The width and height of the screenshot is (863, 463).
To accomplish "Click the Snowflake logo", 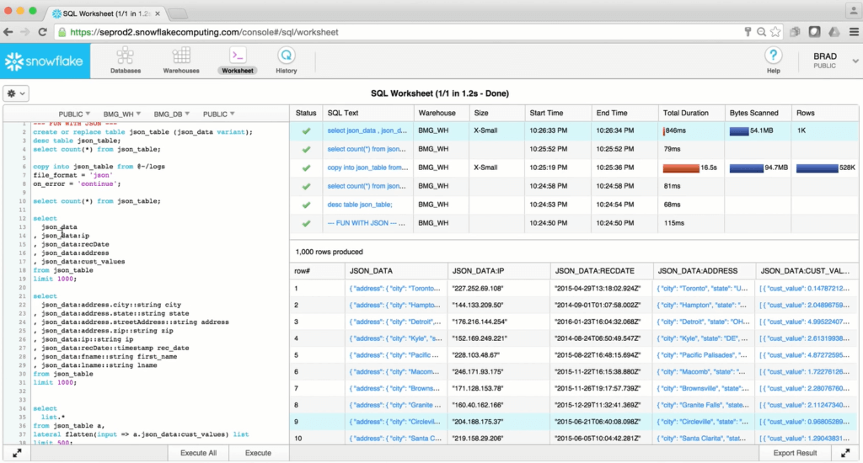I will coord(44,61).
